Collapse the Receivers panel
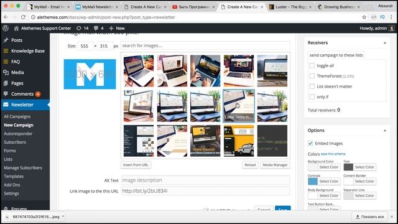The image size is (398, 224). pos(385,43)
